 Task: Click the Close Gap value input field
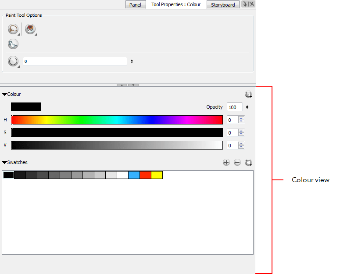point(75,61)
